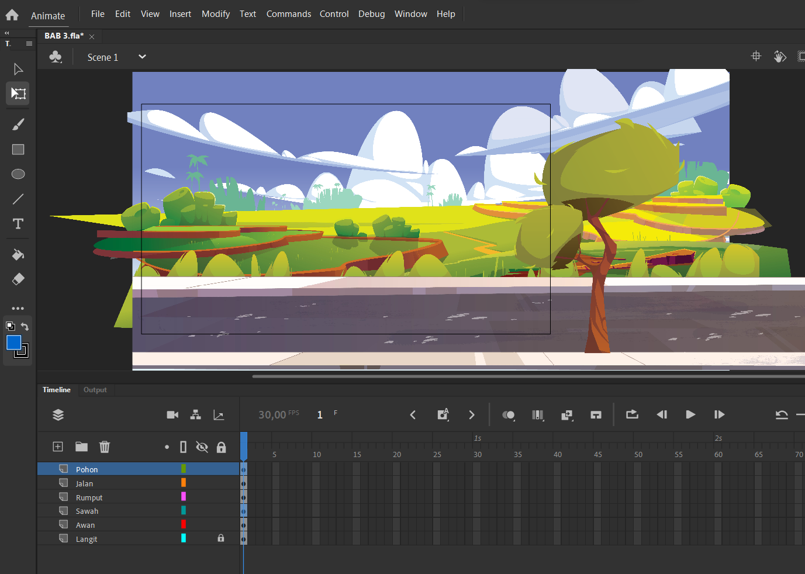The height and width of the screenshot is (574, 805).
Task: Toggle all layers outline view
Action: pyautogui.click(x=183, y=447)
